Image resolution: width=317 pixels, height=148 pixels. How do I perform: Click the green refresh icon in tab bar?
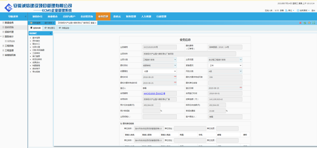(305, 23)
